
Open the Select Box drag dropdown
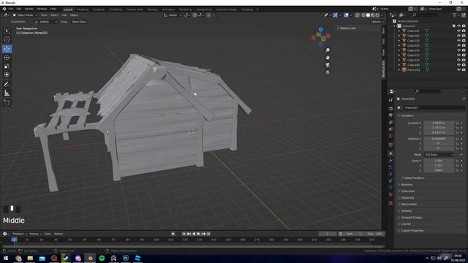tap(79, 22)
